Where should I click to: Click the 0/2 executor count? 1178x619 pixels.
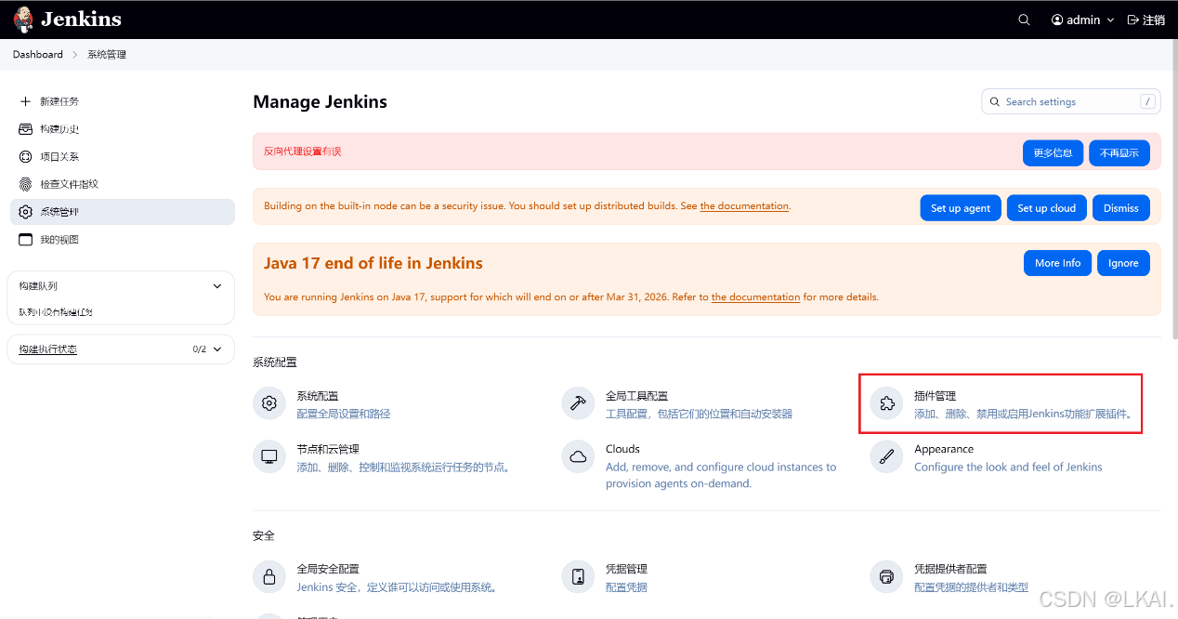[200, 349]
